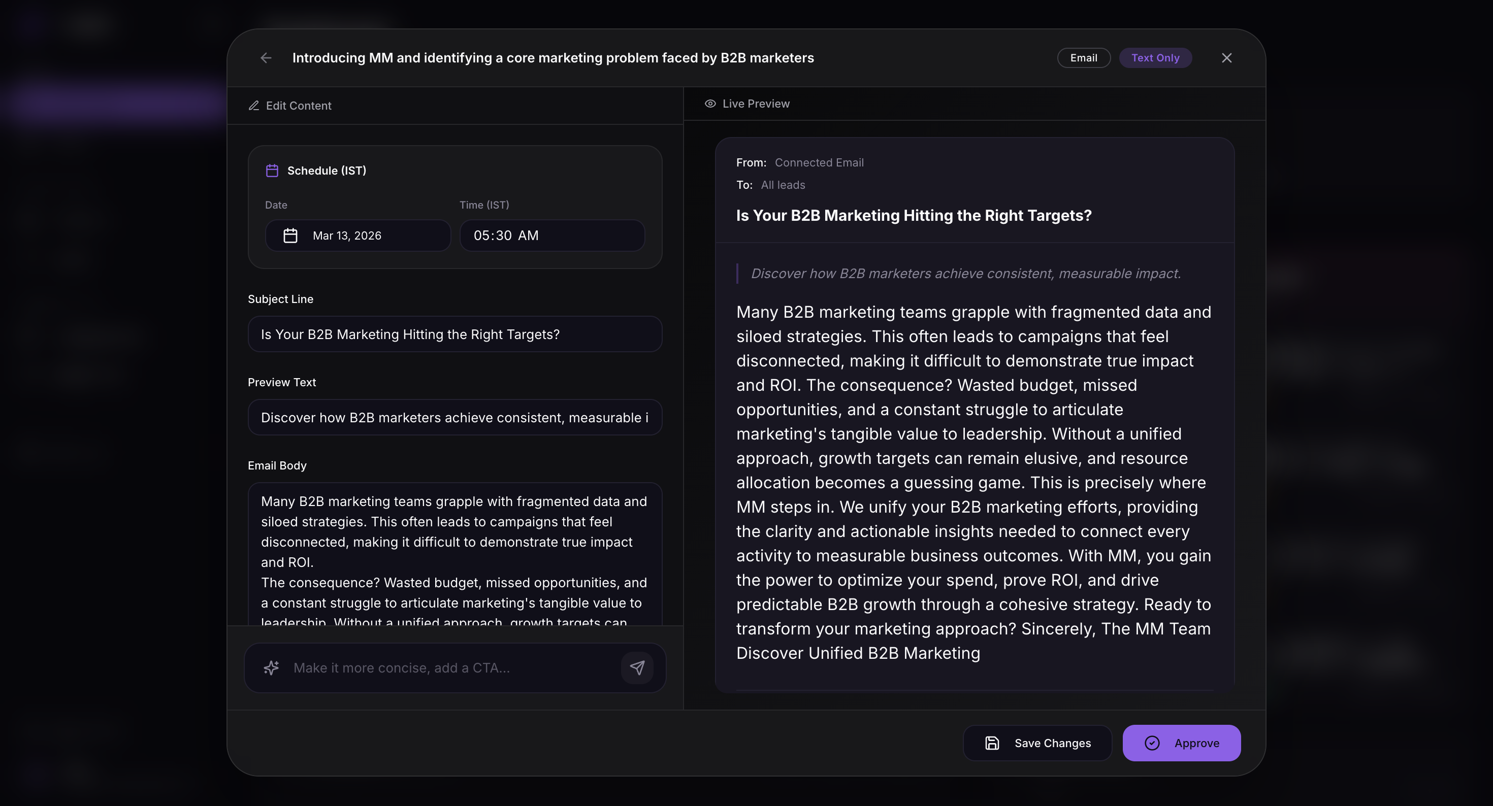Click the 'Schedule (IST)' heading
Viewport: 1493px width, 806px height.
tap(327, 171)
